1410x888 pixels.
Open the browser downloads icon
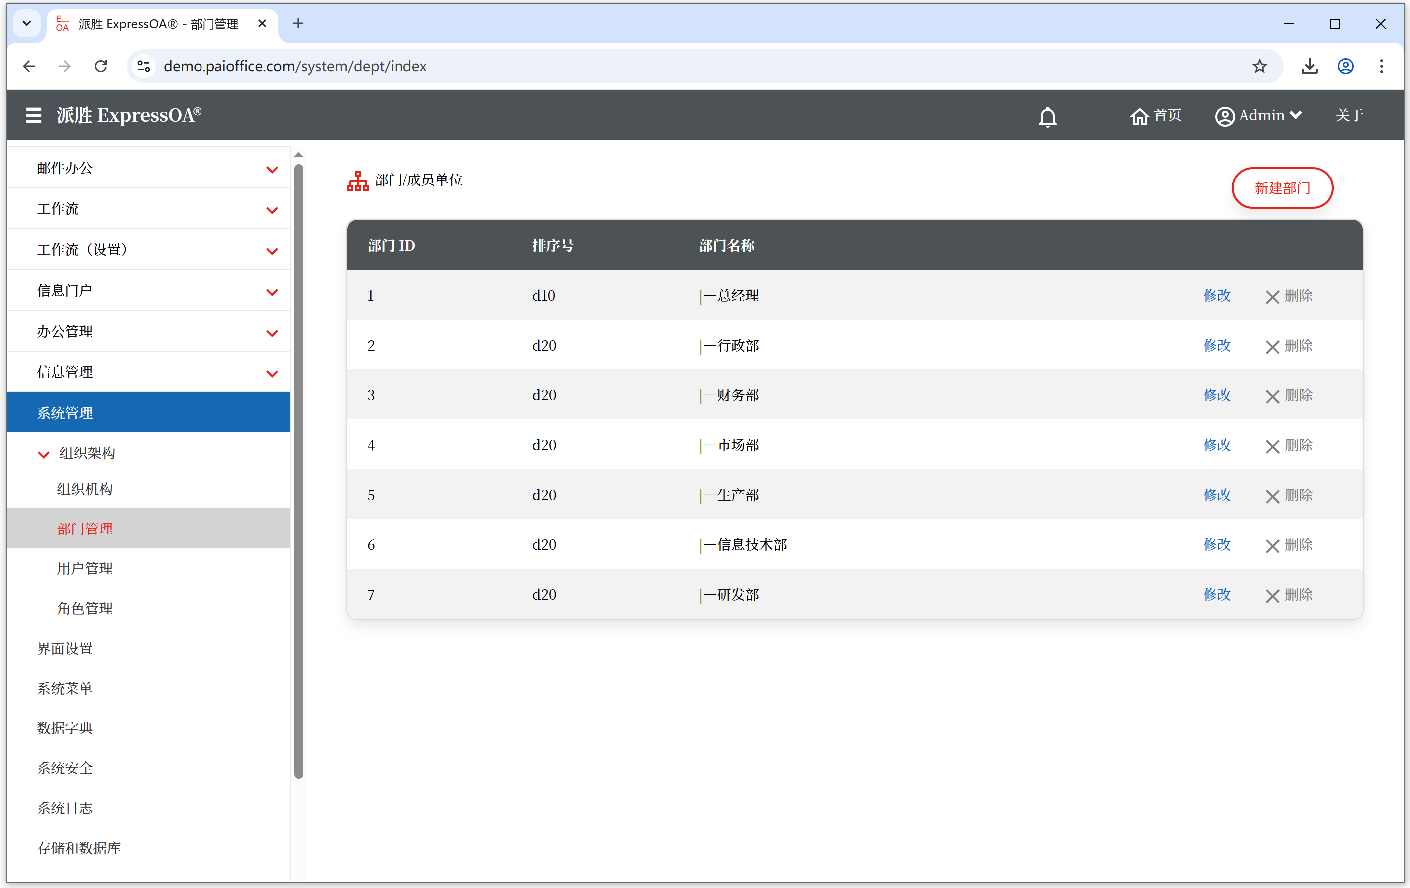1309,66
